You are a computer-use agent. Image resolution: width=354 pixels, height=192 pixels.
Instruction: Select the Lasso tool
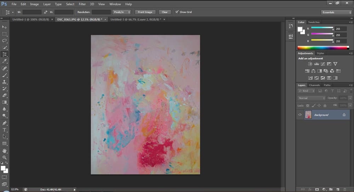click(x=4, y=41)
